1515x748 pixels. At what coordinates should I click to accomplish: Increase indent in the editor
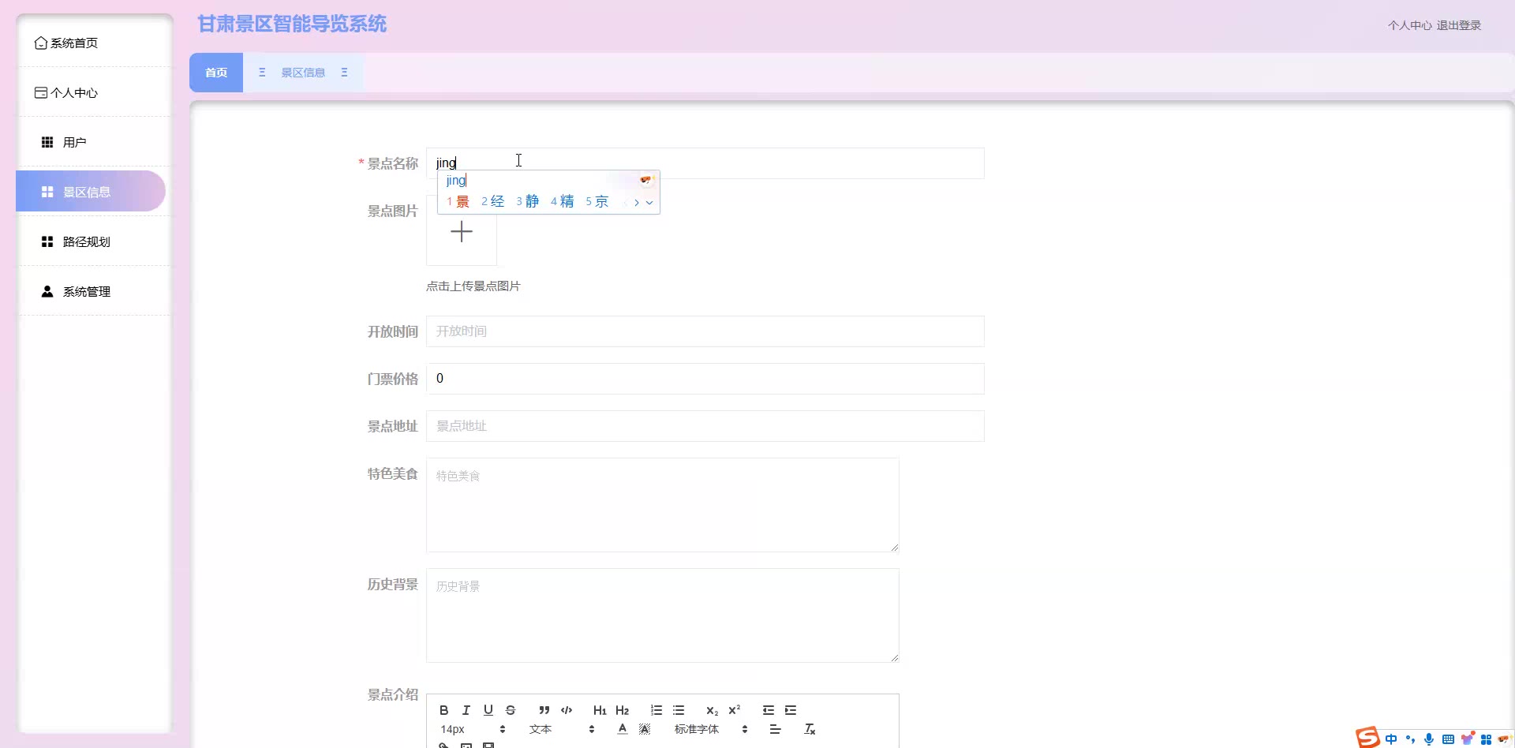point(791,710)
